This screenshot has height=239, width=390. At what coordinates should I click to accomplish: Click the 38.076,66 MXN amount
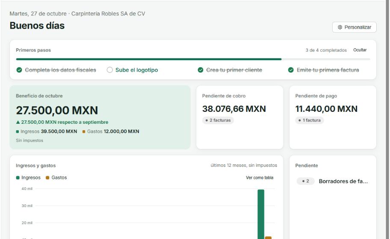(x=234, y=109)
